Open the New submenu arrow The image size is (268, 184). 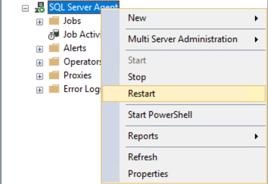[256, 18]
